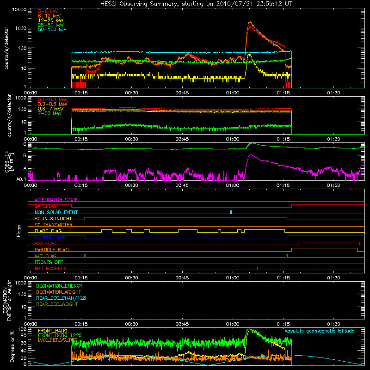The image size is (370, 370).
Task: Click the MAX_DET_VS_TOT legend label
Action: [57, 340]
